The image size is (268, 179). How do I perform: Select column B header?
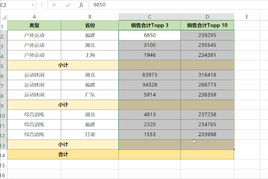pyautogui.click(x=90, y=17)
